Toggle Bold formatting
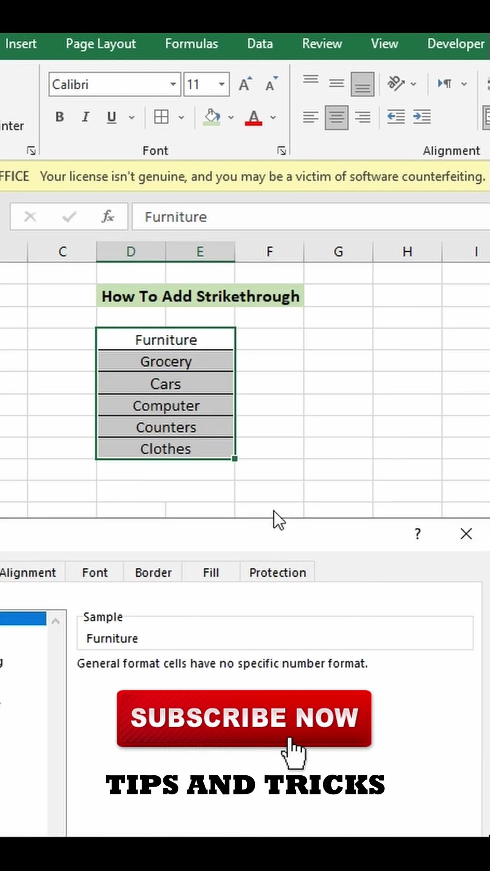 point(59,117)
